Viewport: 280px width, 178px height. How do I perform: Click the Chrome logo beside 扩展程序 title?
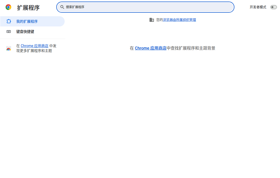click(8, 7)
